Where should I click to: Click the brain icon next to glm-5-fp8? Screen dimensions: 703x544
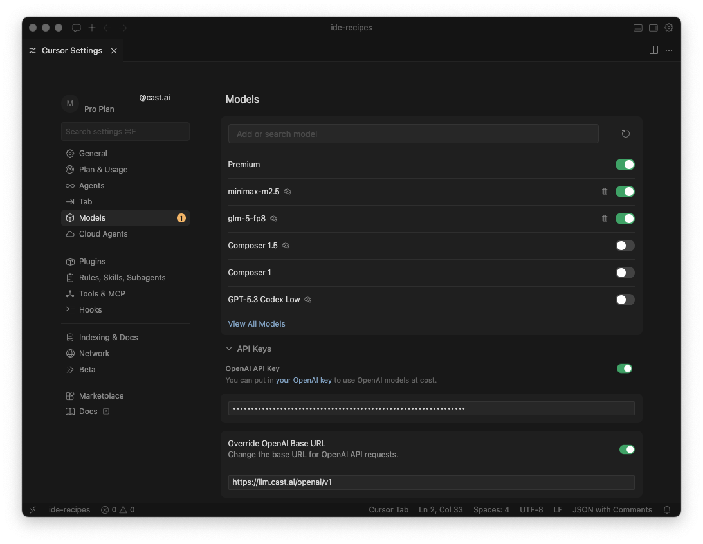coord(273,218)
